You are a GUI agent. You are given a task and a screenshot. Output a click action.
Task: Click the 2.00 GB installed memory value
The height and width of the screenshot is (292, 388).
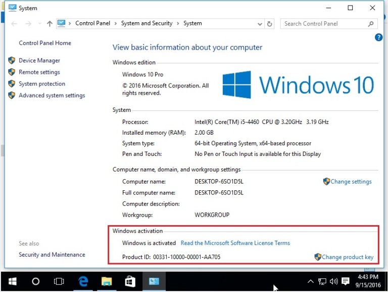point(204,133)
